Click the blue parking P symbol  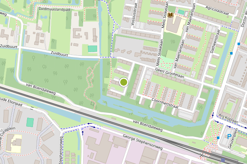229,137
